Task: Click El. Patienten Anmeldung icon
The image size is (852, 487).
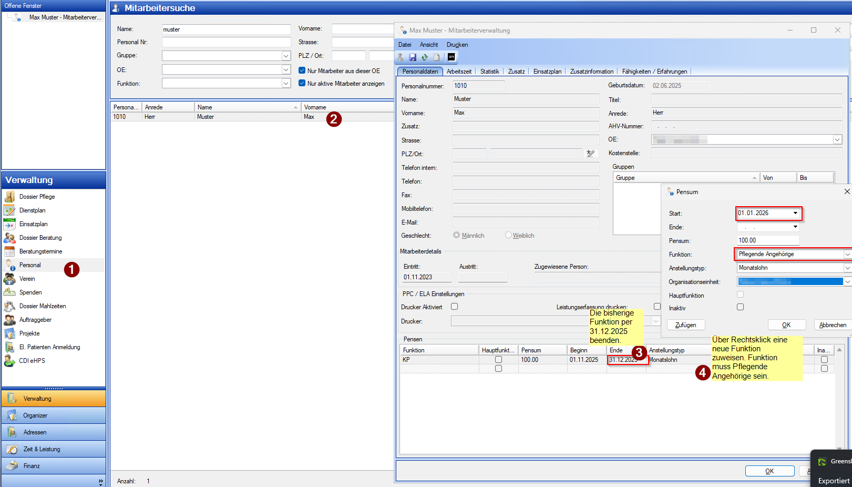Action: (9, 347)
